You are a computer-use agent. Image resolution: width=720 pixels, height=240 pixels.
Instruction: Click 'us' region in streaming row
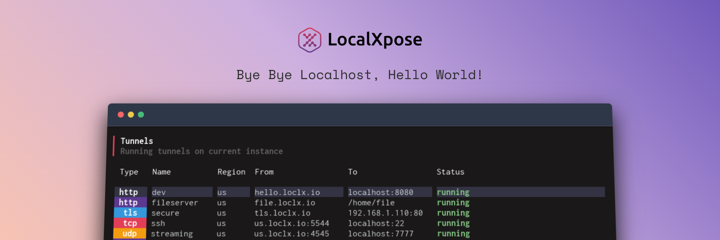coord(221,234)
